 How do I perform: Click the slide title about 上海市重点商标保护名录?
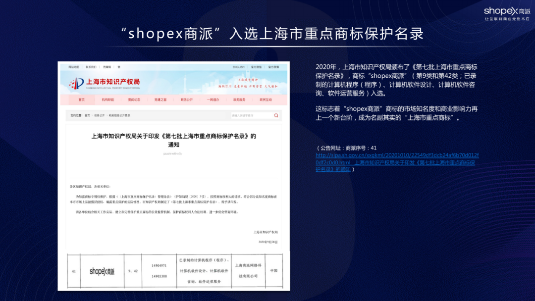click(272, 33)
